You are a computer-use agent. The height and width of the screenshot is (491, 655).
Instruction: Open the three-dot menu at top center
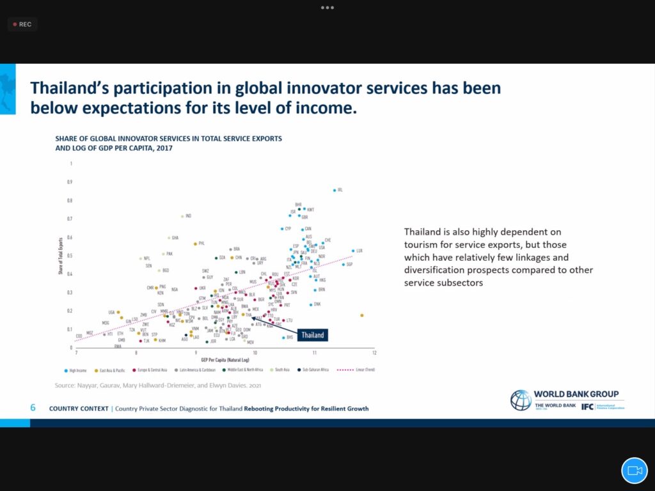327,8
